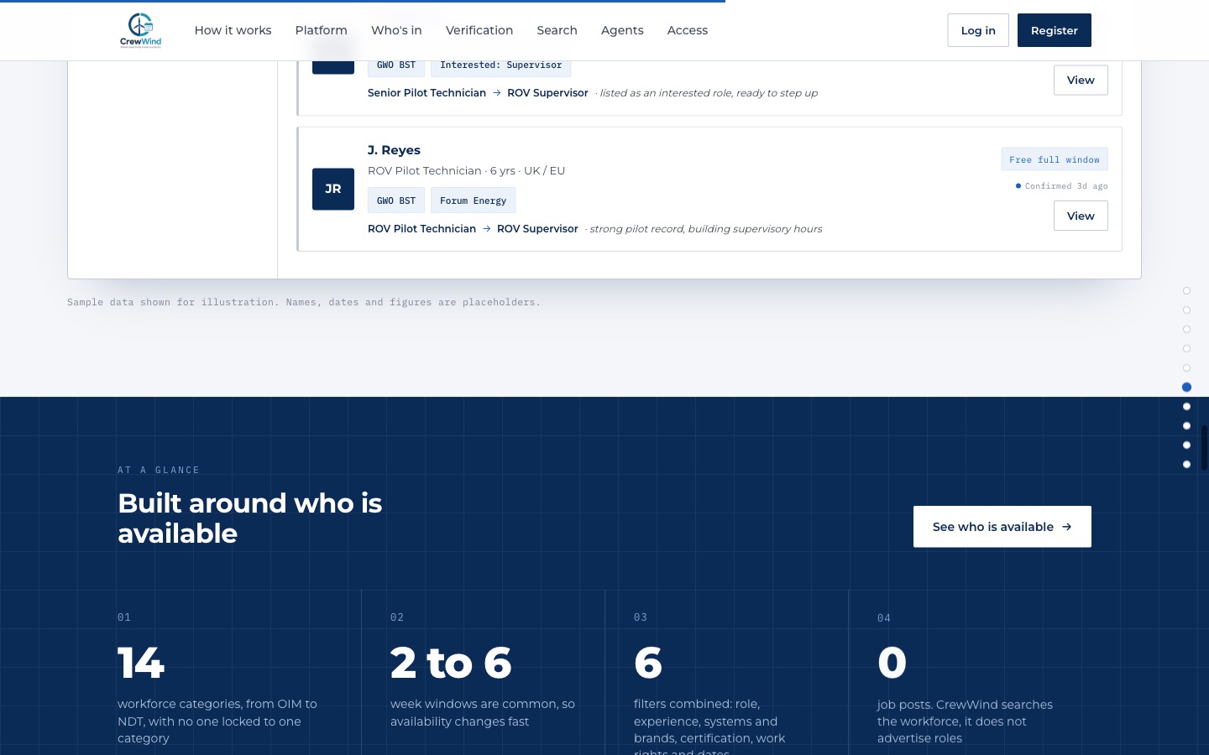Click the Free full window badge
The height and width of the screenshot is (755, 1209).
click(x=1054, y=159)
